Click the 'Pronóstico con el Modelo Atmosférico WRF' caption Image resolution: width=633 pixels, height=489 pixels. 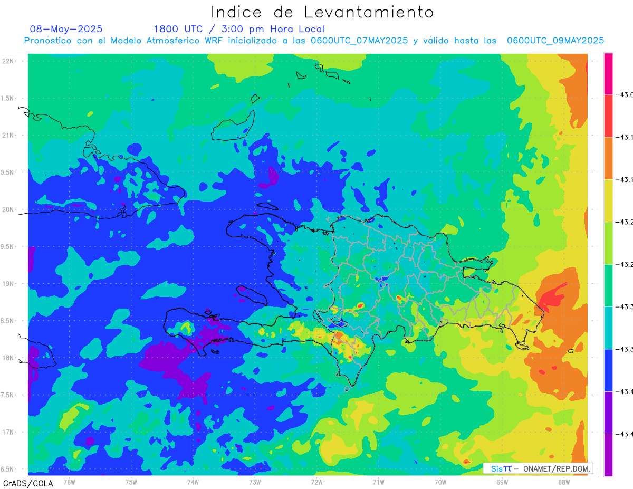click(x=124, y=41)
